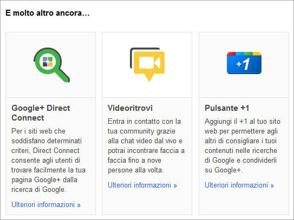The width and height of the screenshot is (294, 220).
Task: Click the 'E molto altro ancora…' title
Action: click(x=48, y=13)
